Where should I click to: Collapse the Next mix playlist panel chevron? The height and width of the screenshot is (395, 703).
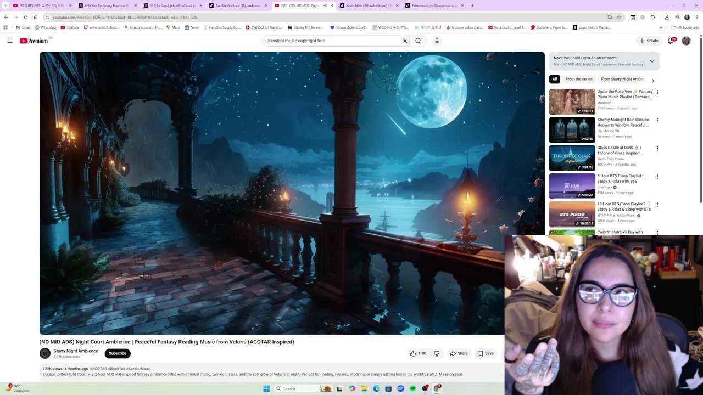tap(652, 61)
